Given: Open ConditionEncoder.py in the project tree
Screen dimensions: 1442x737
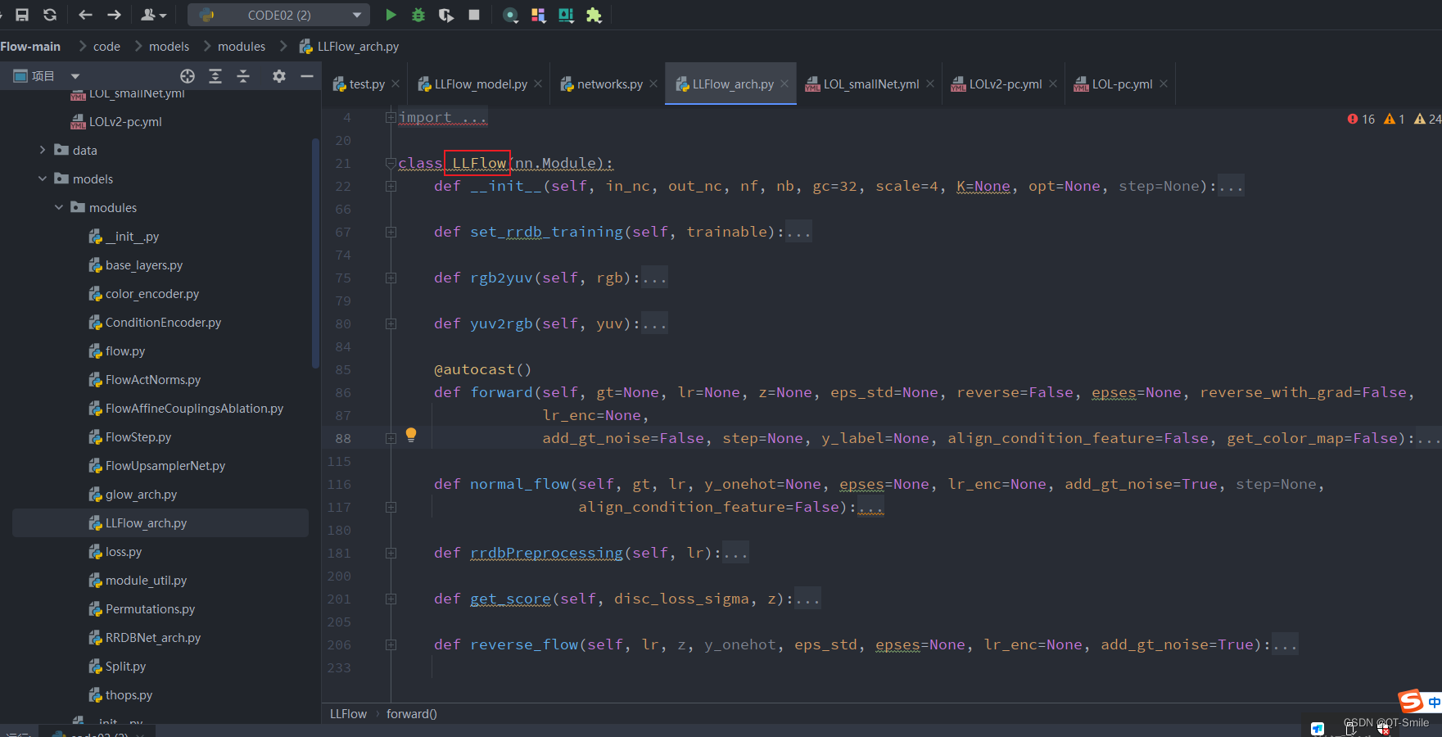Looking at the screenshot, I should pyautogui.click(x=163, y=323).
